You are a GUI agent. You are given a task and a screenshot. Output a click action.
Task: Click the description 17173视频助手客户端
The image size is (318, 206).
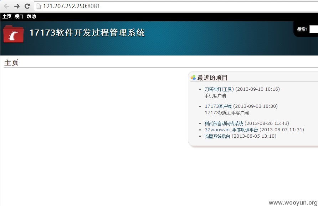point(227,113)
